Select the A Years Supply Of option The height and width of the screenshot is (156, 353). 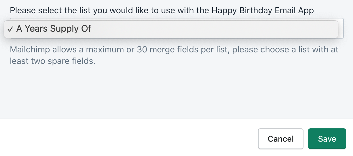[x=54, y=29]
